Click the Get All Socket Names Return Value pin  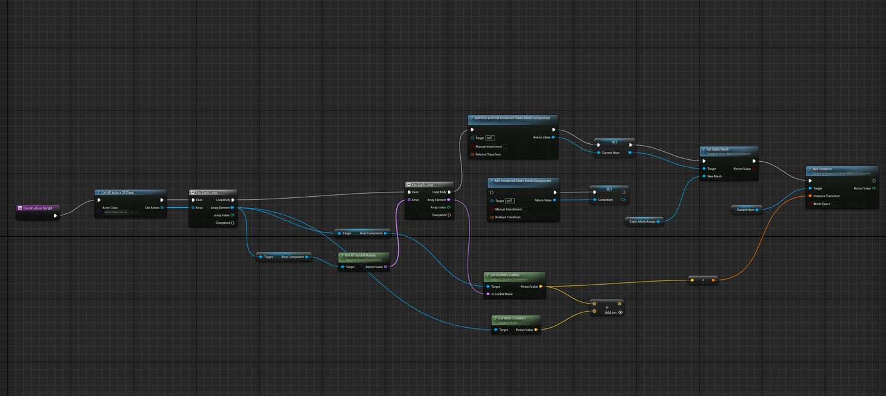[385, 267]
